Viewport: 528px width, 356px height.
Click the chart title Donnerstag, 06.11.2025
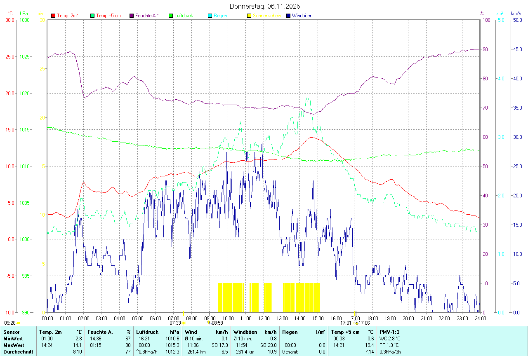(265, 6)
